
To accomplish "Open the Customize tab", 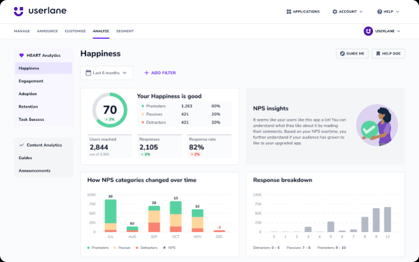I will point(75,31).
